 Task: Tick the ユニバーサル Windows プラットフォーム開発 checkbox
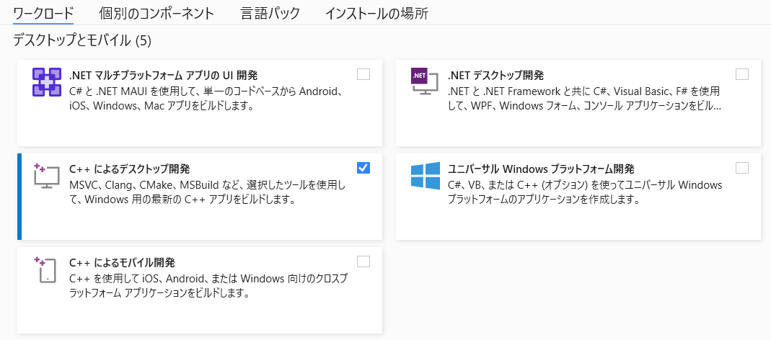(x=742, y=168)
